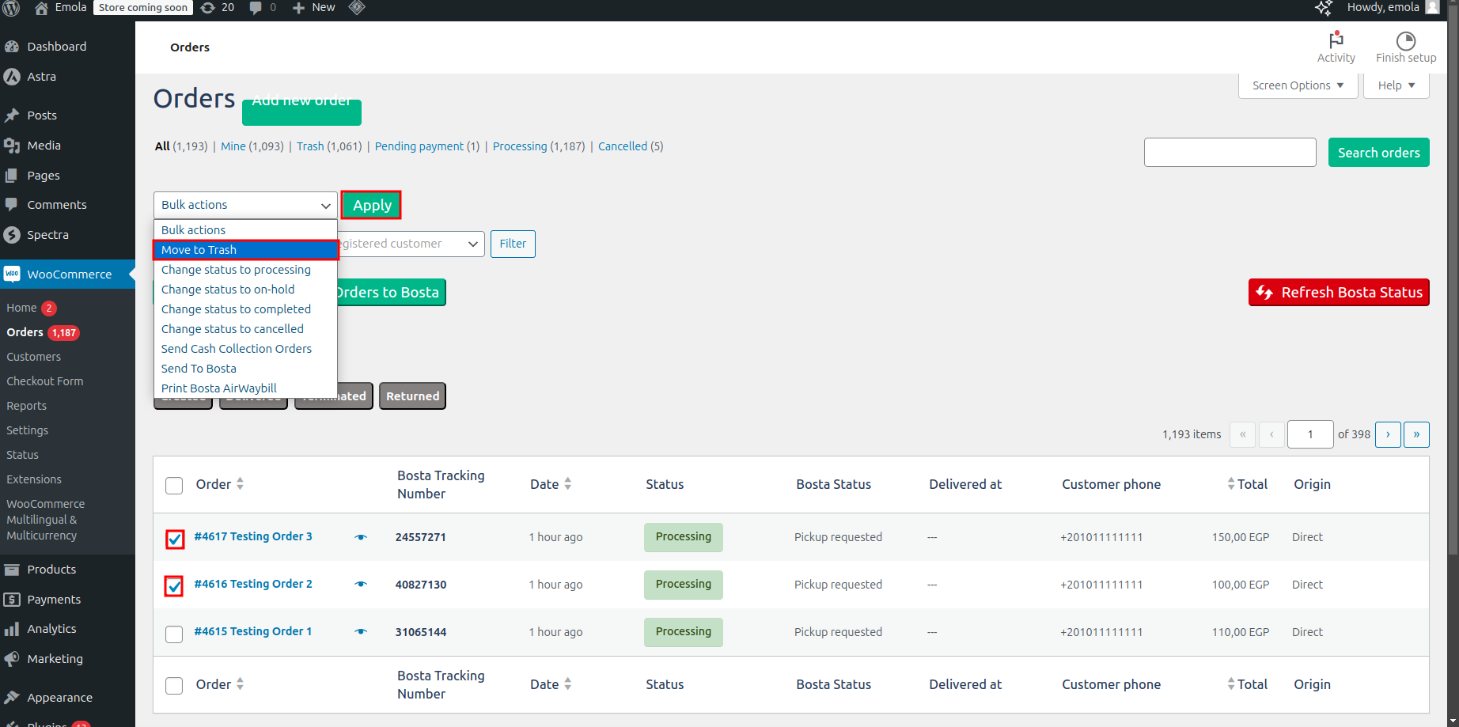Click the sparkle icon near Howdy, emola
Image resolution: width=1459 pixels, height=727 pixels.
(1324, 8)
